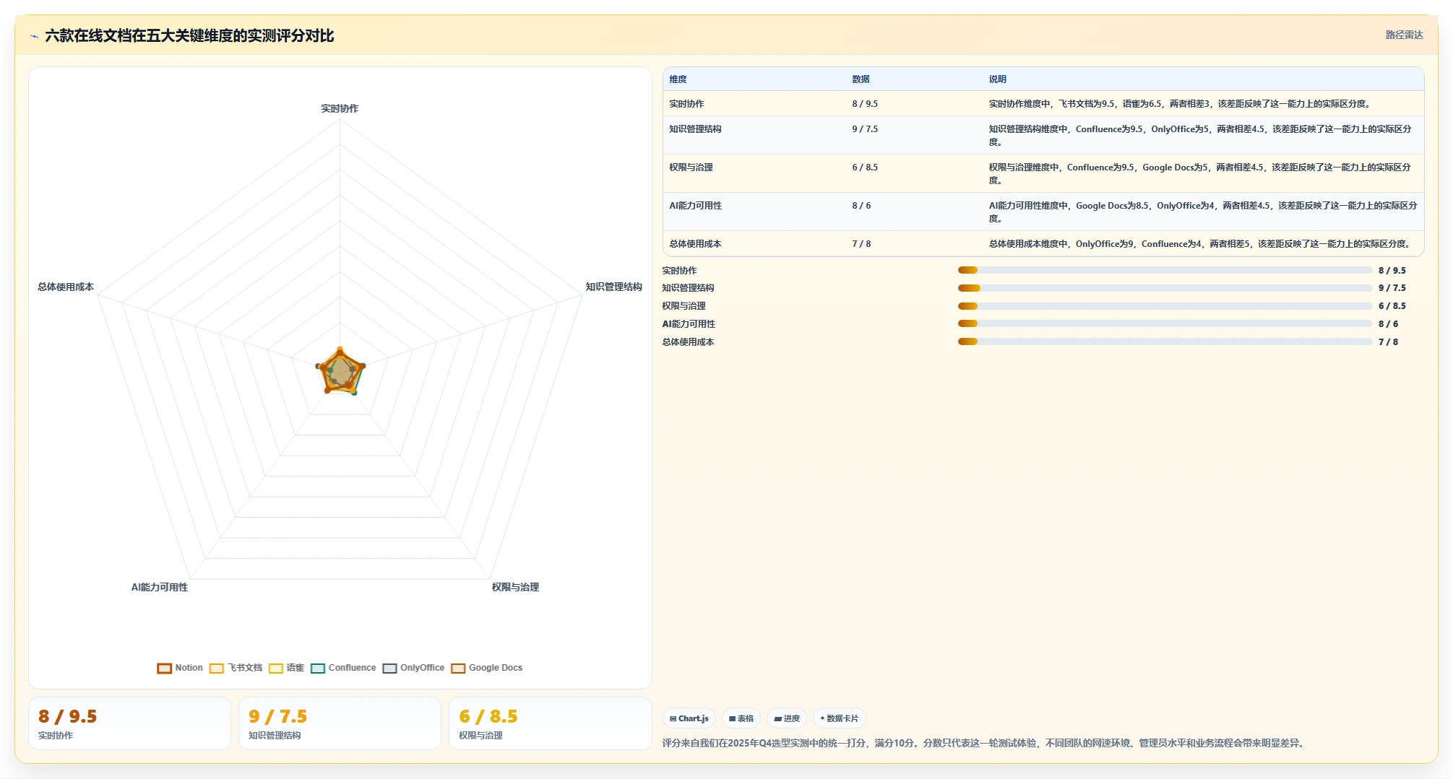Viewport: 1453px width, 779px height.
Task: Click the 权限与治理 progress bar
Action: pyautogui.click(x=1165, y=306)
